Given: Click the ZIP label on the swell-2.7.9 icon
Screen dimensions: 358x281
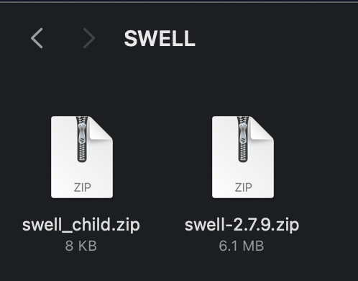Looking at the screenshot, I should 243,187.
